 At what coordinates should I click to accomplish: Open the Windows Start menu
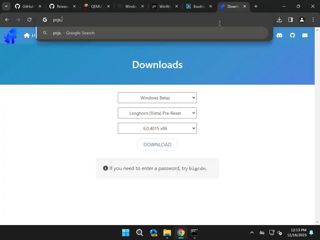click(x=126, y=232)
